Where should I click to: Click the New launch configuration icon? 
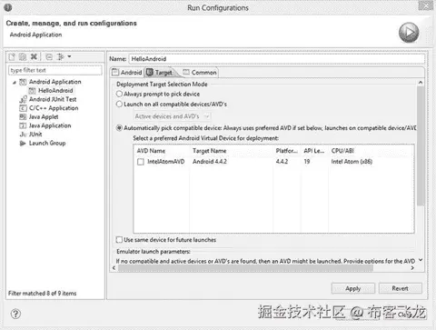(12, 56)
